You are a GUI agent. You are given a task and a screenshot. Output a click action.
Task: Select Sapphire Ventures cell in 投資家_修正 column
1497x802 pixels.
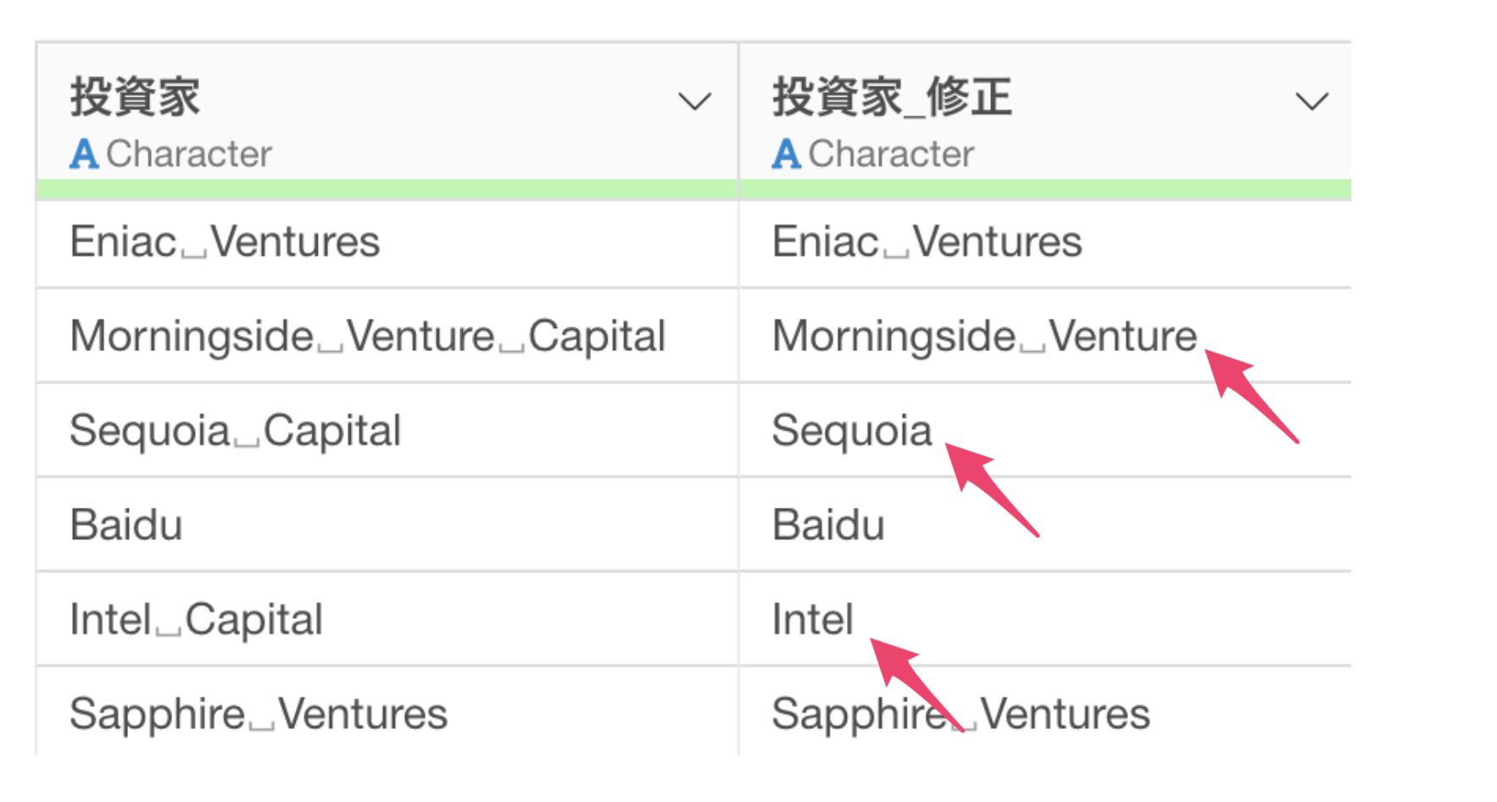pos(1045,712)
